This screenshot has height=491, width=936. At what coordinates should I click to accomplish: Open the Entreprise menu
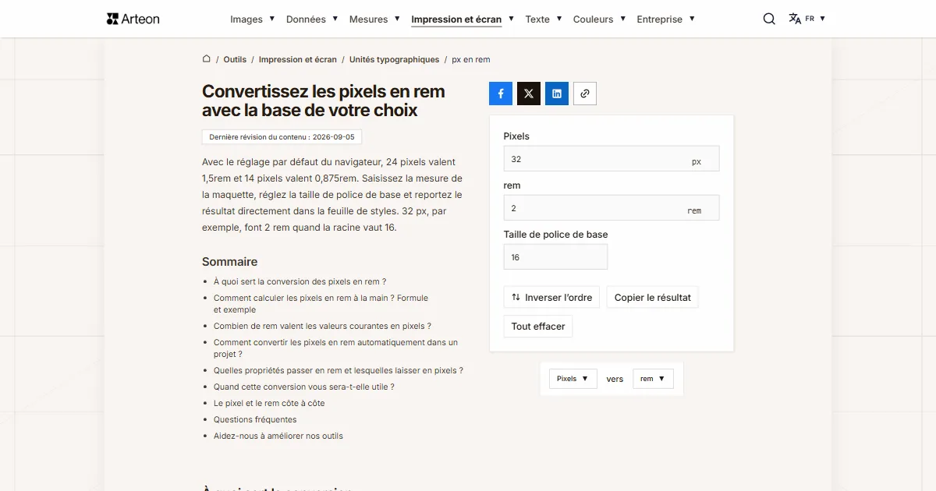pyautogui.click(x=665, y=19)
